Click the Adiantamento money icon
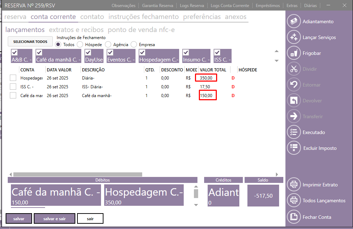 (294, 21)
